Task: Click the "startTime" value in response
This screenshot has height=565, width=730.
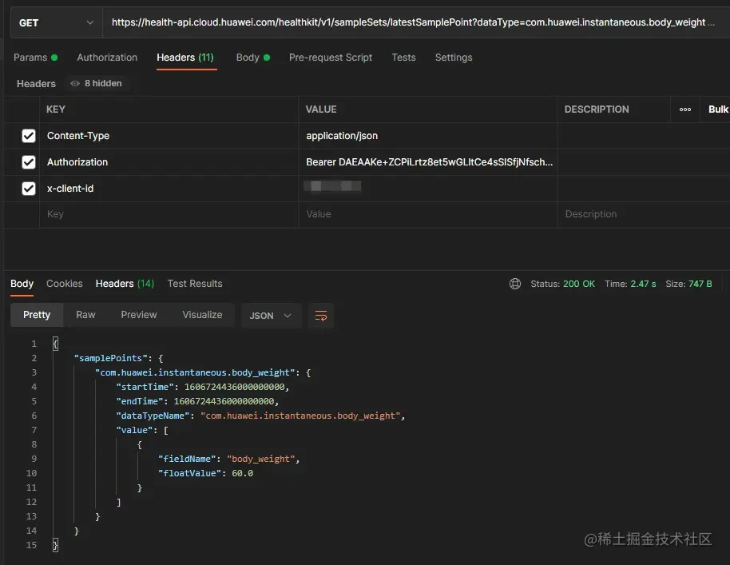Action: 234,387
